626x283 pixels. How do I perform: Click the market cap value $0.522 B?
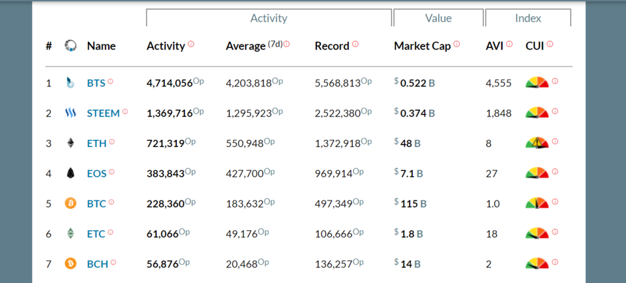tap(415, 83)
